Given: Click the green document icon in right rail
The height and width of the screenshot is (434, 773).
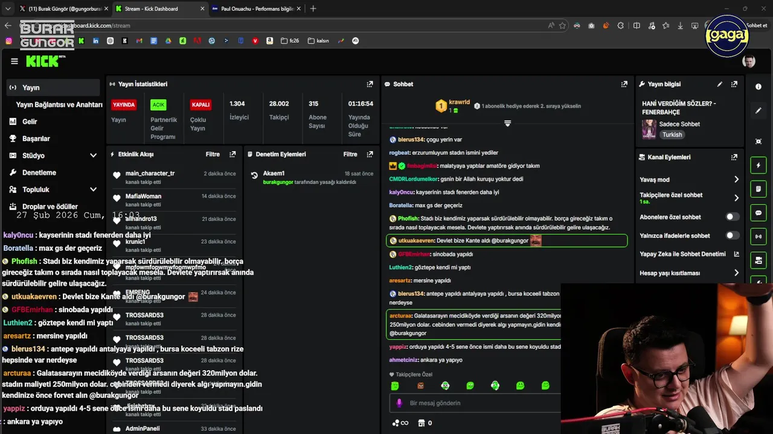Looking at the screenshot, I should point(759,189).
